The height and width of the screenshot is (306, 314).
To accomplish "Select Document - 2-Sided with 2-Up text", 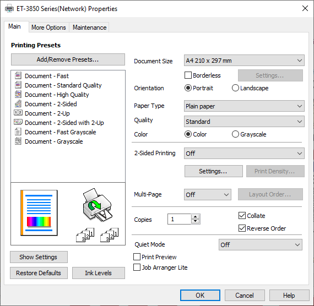I will [x=64, y=123].
